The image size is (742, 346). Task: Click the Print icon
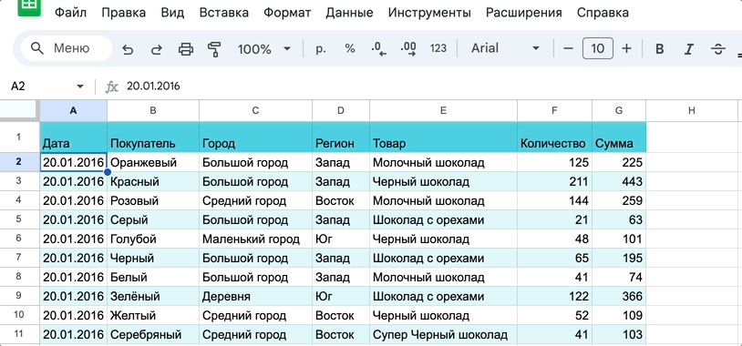click(186, 48)
